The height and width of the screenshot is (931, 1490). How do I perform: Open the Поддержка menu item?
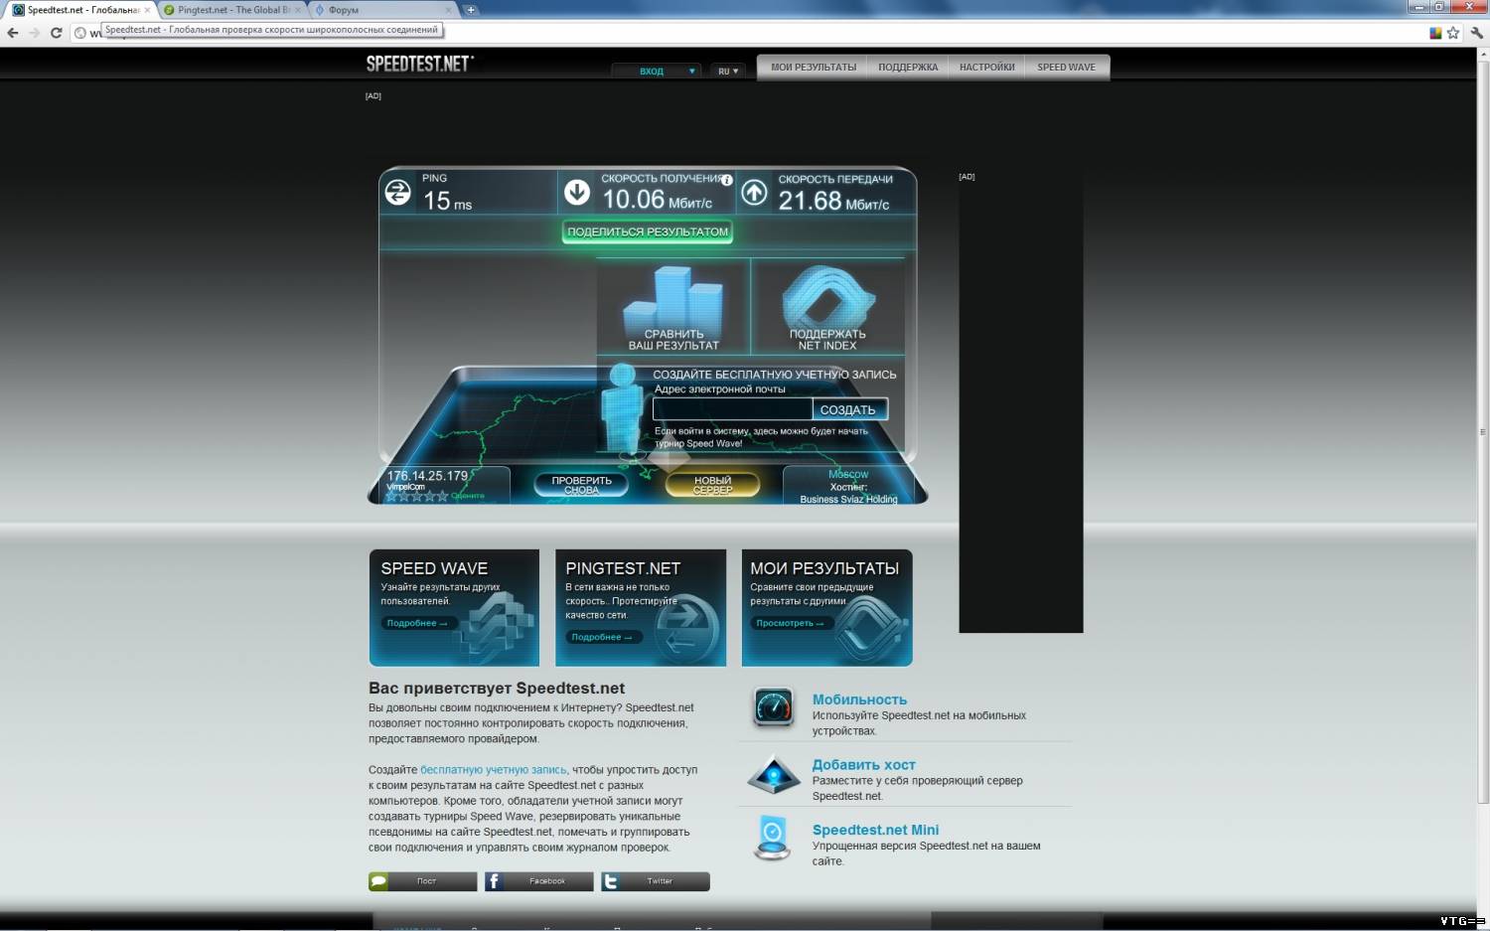(908, 68)
